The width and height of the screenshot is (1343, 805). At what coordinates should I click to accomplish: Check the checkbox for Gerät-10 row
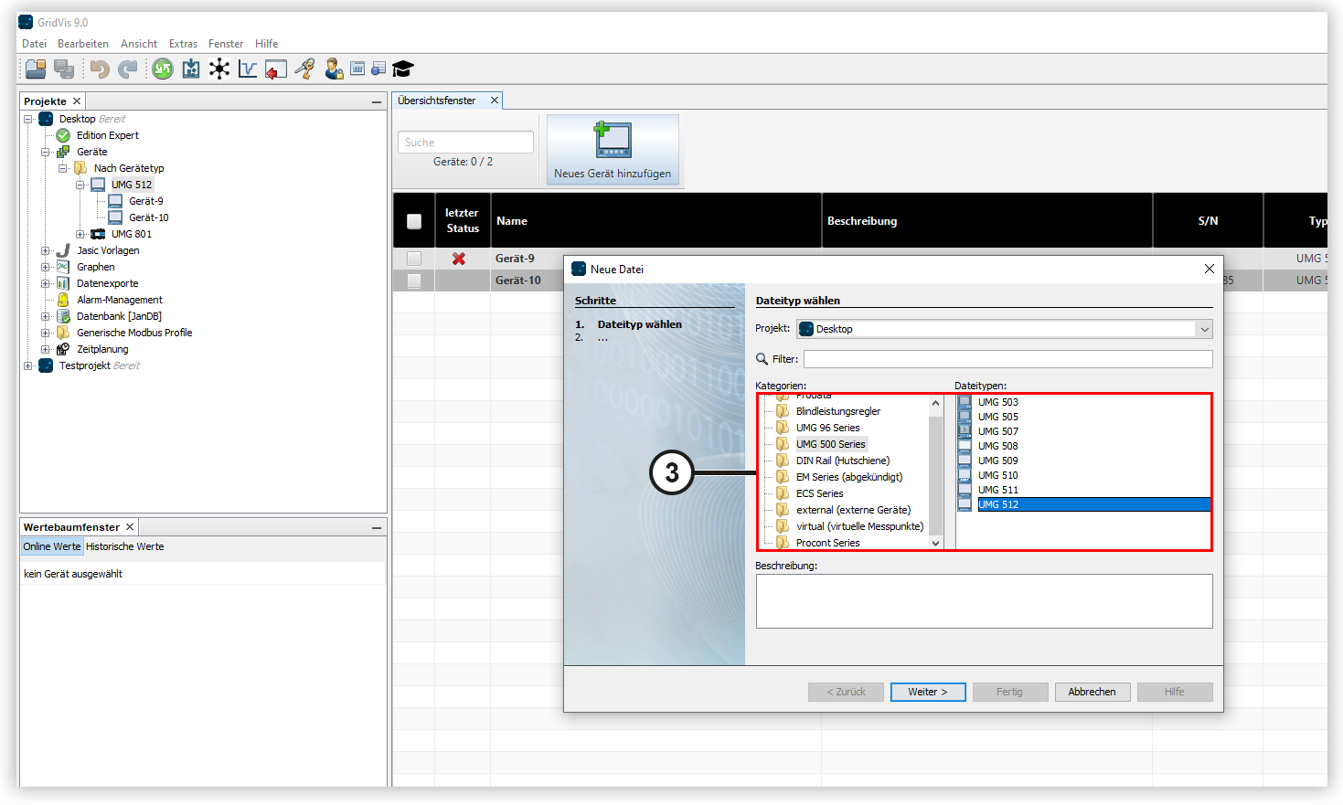[414, 281]
